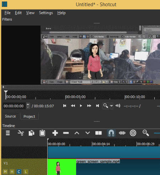Lift clip with up chevron icon

click(77, 133)
